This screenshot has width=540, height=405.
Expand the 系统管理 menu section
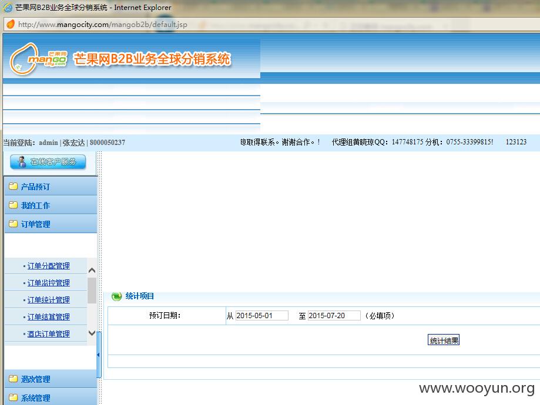click(51, 397)
